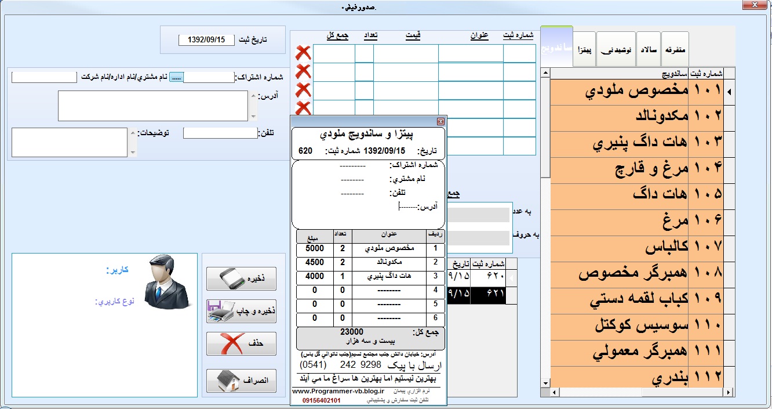The width and height of the screenshot is (772, 409).
Task: Switch to the متفرقه tab
Action: click(675, 49)
